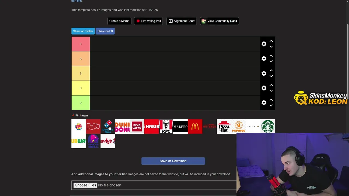The height and width of the screenshot is (196, 349).
Task: Click the green D tier label
Action: pos(80,103)
